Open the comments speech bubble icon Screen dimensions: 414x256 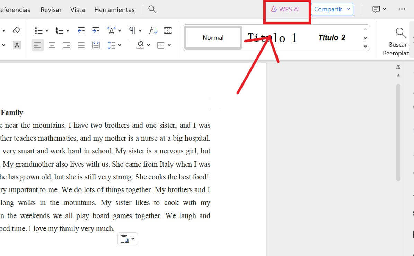coord(376,9)
